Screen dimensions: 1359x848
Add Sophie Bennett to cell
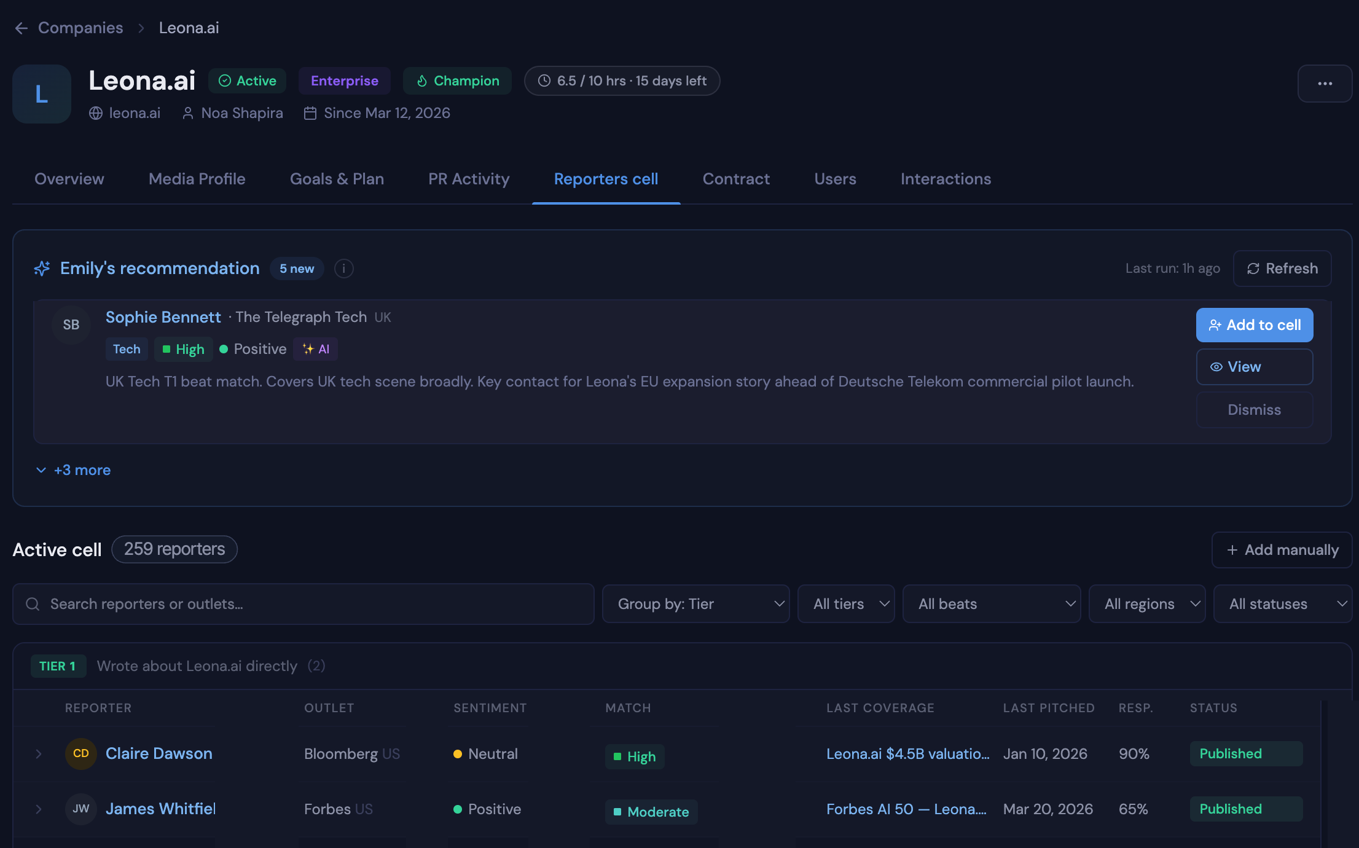(x=1255, y=325)
